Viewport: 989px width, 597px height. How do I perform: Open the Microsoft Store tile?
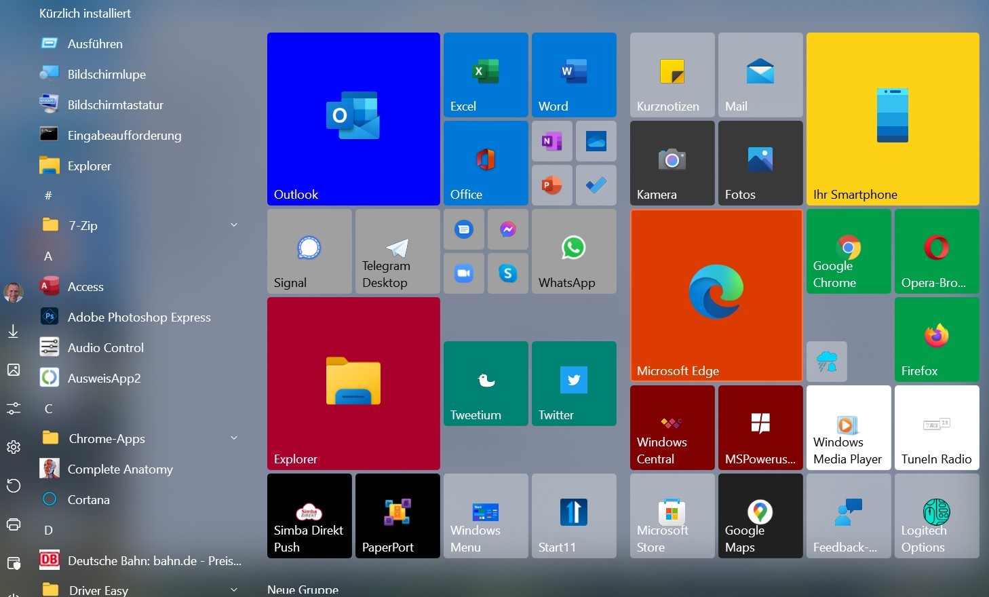pyautogui.click(x=672, y=516)
